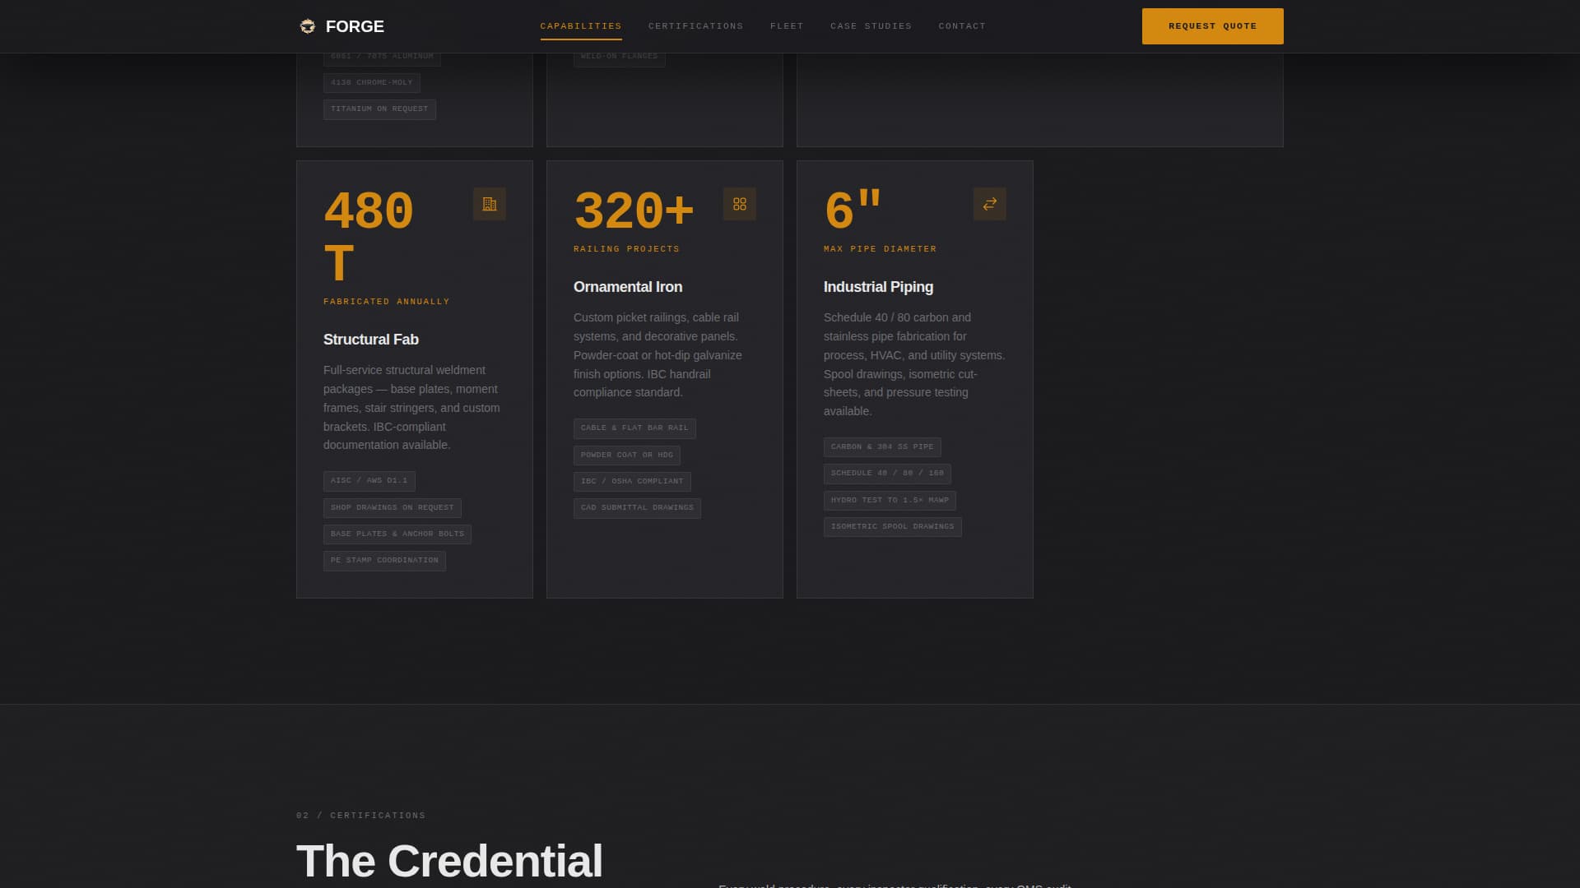Click the 4130 CHROME-MOLY tag
Screen dimensions: 1580x888
(371, 82)
